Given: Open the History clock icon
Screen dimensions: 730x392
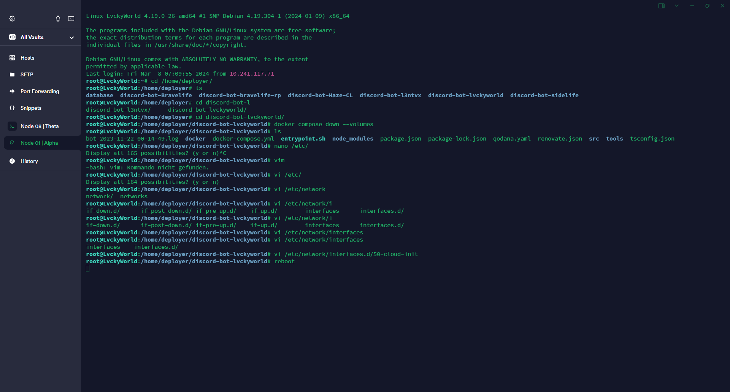Looking at the screenshot, I should [x=12, y=161].
